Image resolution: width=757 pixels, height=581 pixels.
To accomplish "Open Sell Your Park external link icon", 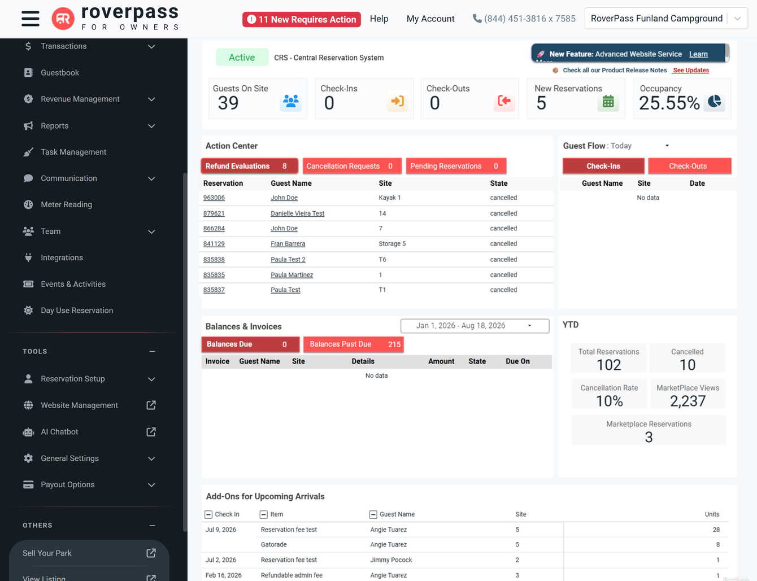I will tap(151, 553).
